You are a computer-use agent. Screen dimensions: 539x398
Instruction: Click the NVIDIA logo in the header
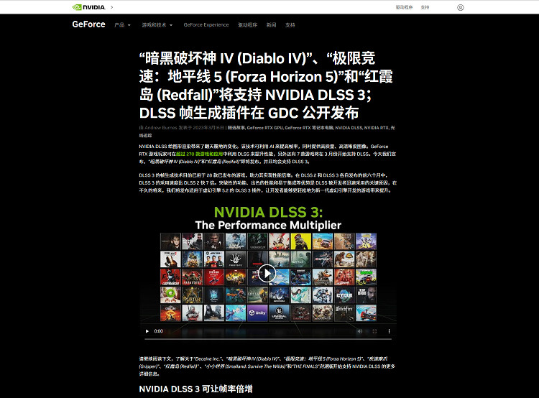pos(88,7)
